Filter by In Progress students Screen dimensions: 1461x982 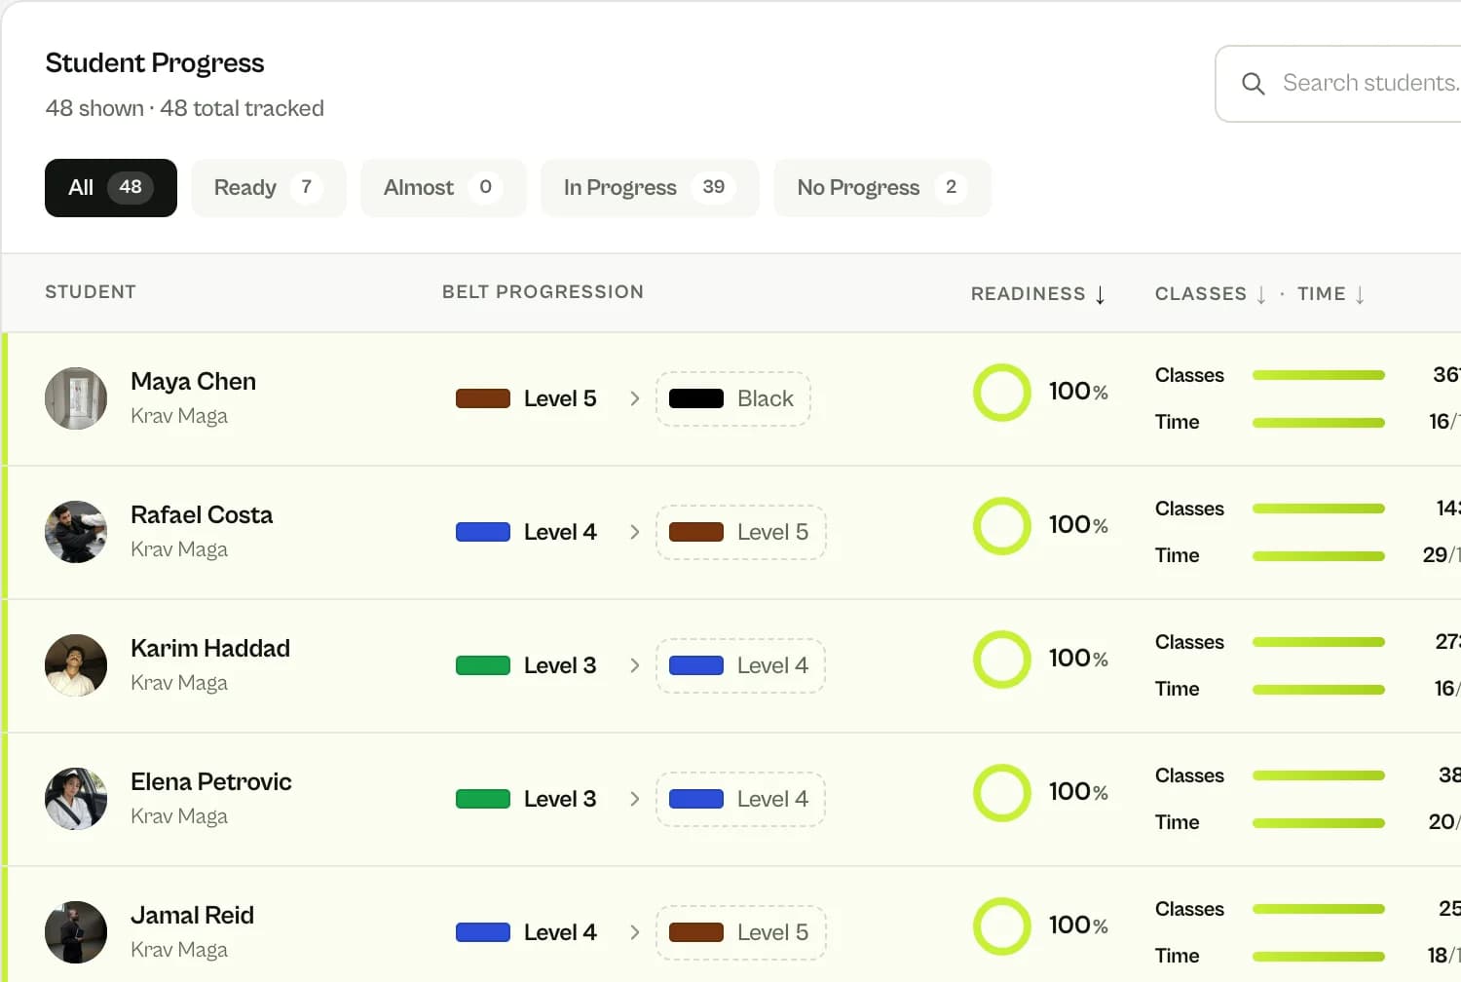[650, 188]
